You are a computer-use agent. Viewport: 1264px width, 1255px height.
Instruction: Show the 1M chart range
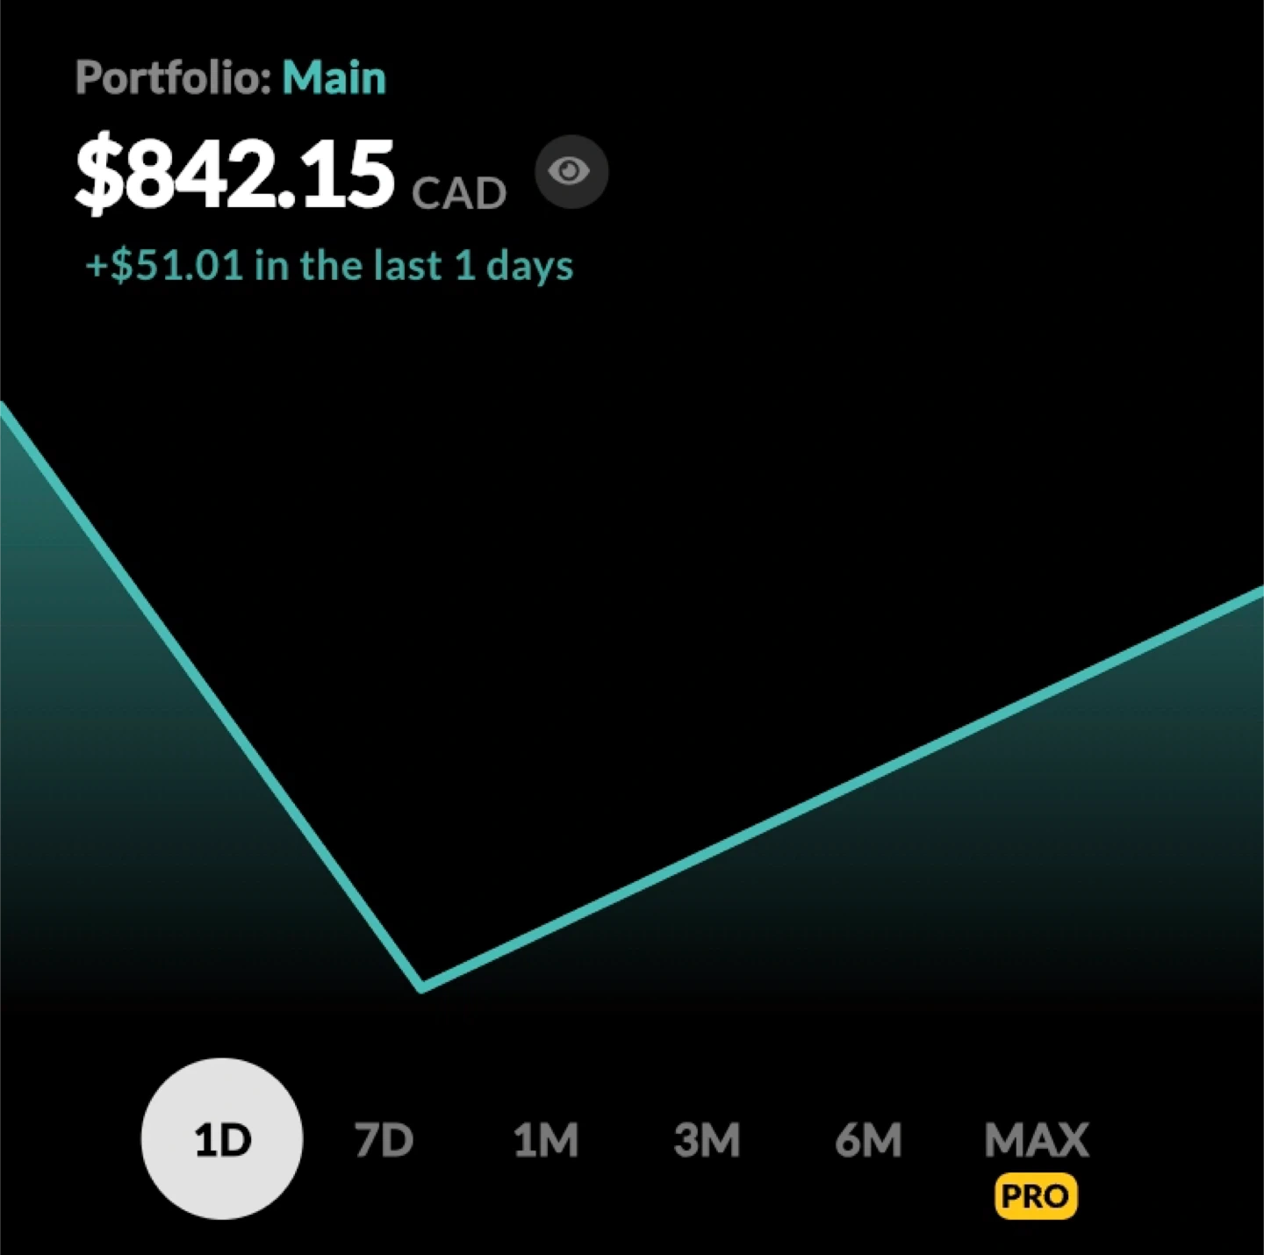click(545, 1140)
